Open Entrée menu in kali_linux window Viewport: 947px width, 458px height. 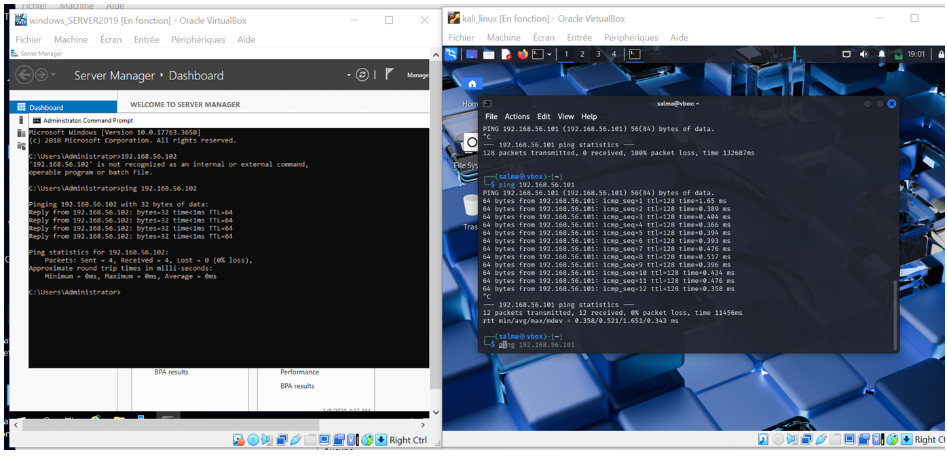[580, 37]
